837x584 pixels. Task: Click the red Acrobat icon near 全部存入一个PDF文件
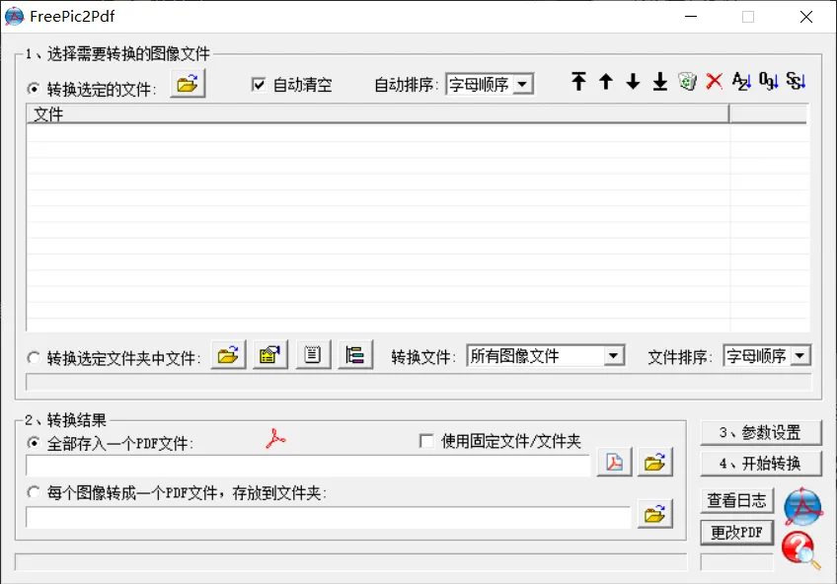pyautogui.click(x=275, y=438)
